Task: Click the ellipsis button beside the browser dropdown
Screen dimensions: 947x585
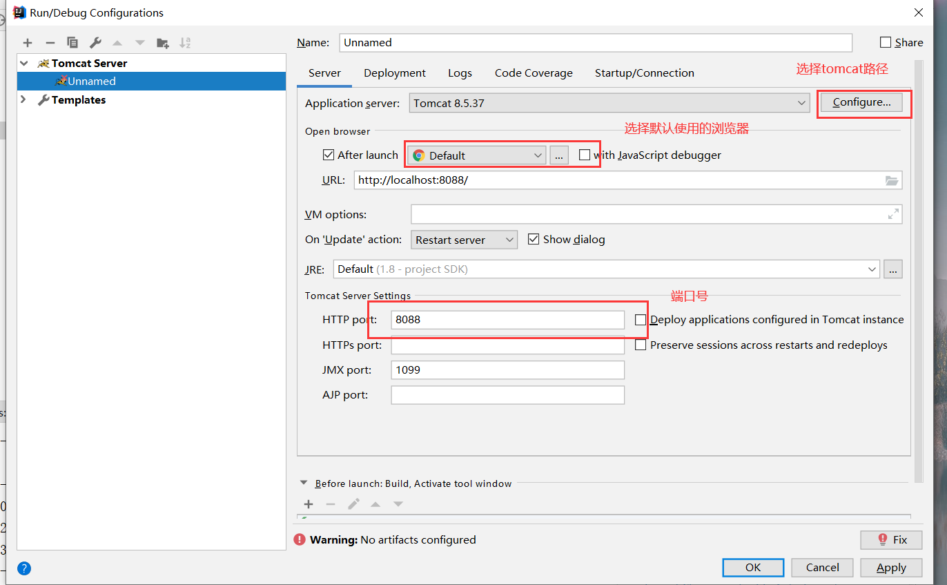Action: point(559,155)
